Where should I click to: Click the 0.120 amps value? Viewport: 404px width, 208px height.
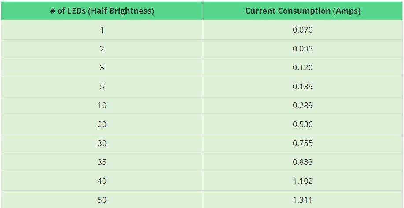point(303,68)
